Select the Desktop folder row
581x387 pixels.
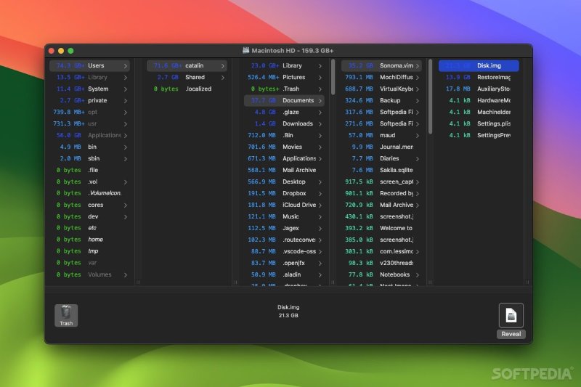(284, 182)
